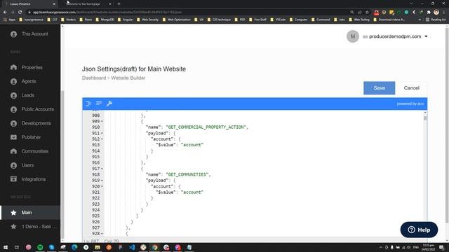
Task: Cancel editing the JSON settings
Action: (x=412, y=88)
